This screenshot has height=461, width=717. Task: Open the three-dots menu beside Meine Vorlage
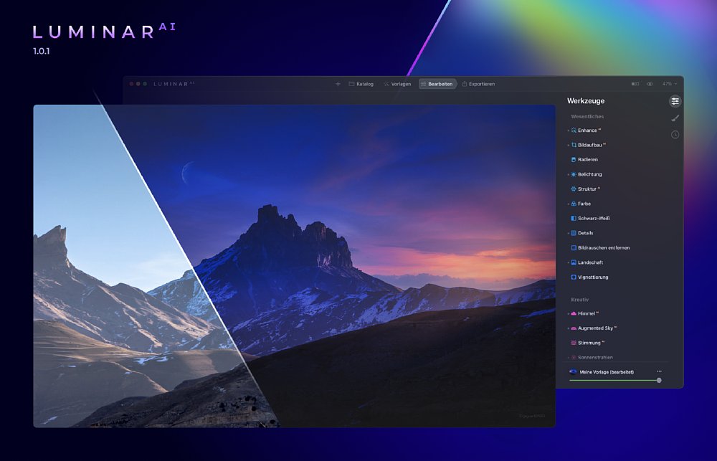click(659, 371)
